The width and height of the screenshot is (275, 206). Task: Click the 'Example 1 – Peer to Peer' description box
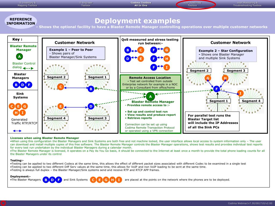76,53
